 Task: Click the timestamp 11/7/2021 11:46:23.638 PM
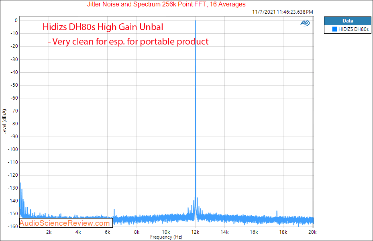(283, 12)
